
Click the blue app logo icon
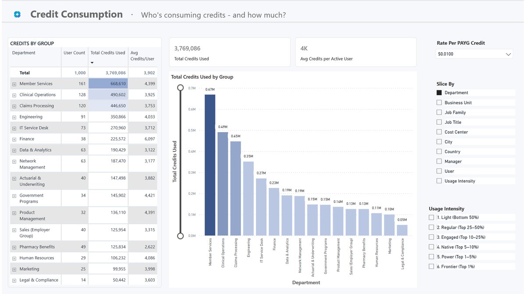pyautogui.click(x=17, y=14)
